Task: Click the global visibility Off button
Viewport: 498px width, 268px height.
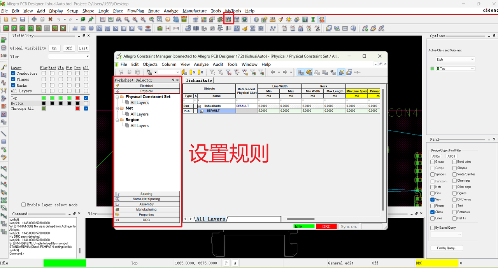Action: pos(68,48)
